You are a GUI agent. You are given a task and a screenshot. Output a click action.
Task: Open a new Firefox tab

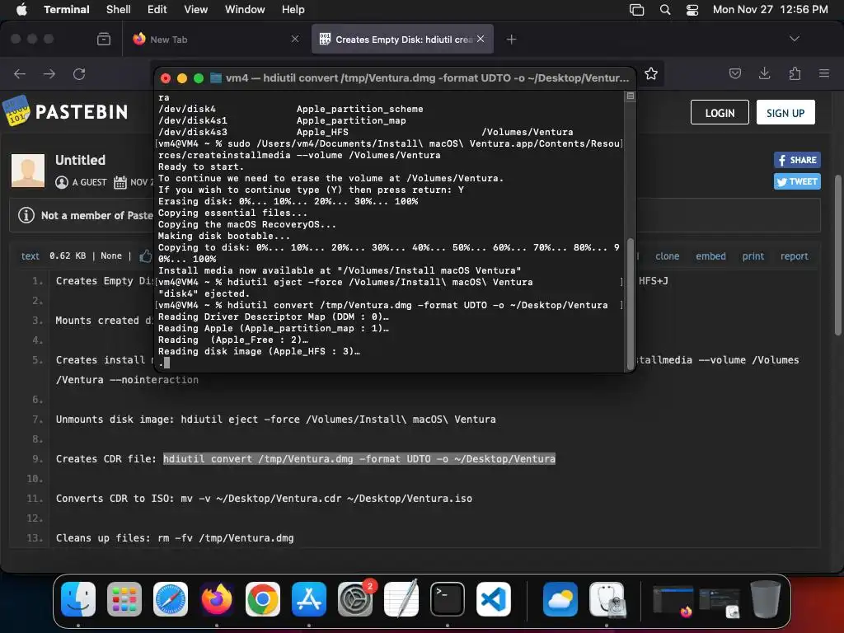[x=511, y=39]
